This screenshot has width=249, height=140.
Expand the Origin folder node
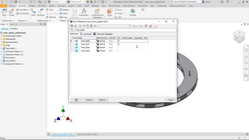[x=2, y=45]
